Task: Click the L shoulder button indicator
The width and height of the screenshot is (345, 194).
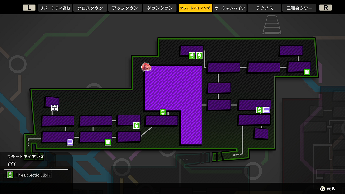Action: 29,8
